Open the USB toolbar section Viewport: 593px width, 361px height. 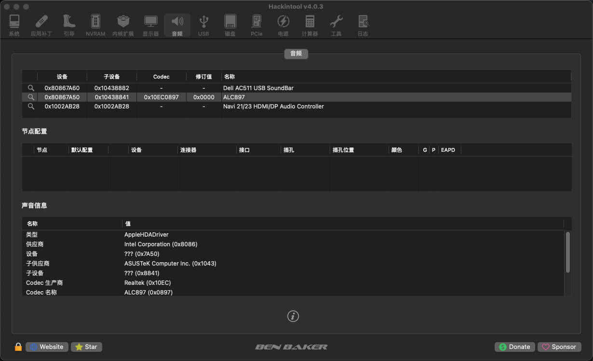coord(203,26)
